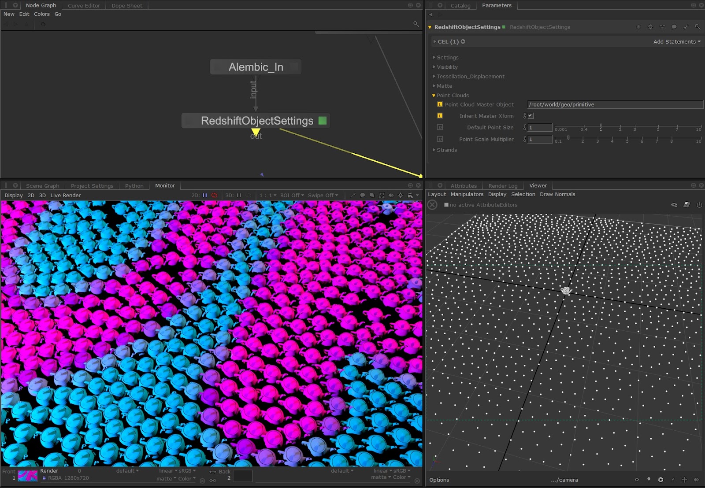
Task: Toggle local state icon for Point Cloud Master Object
Action: point(439,104)
